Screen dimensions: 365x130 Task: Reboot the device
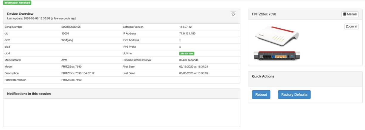(261, 95)
